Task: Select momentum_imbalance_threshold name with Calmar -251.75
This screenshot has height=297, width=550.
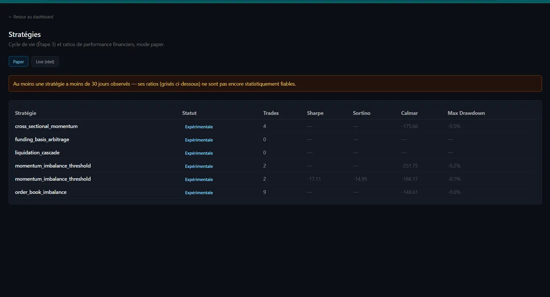Action: tap(53, 166)
